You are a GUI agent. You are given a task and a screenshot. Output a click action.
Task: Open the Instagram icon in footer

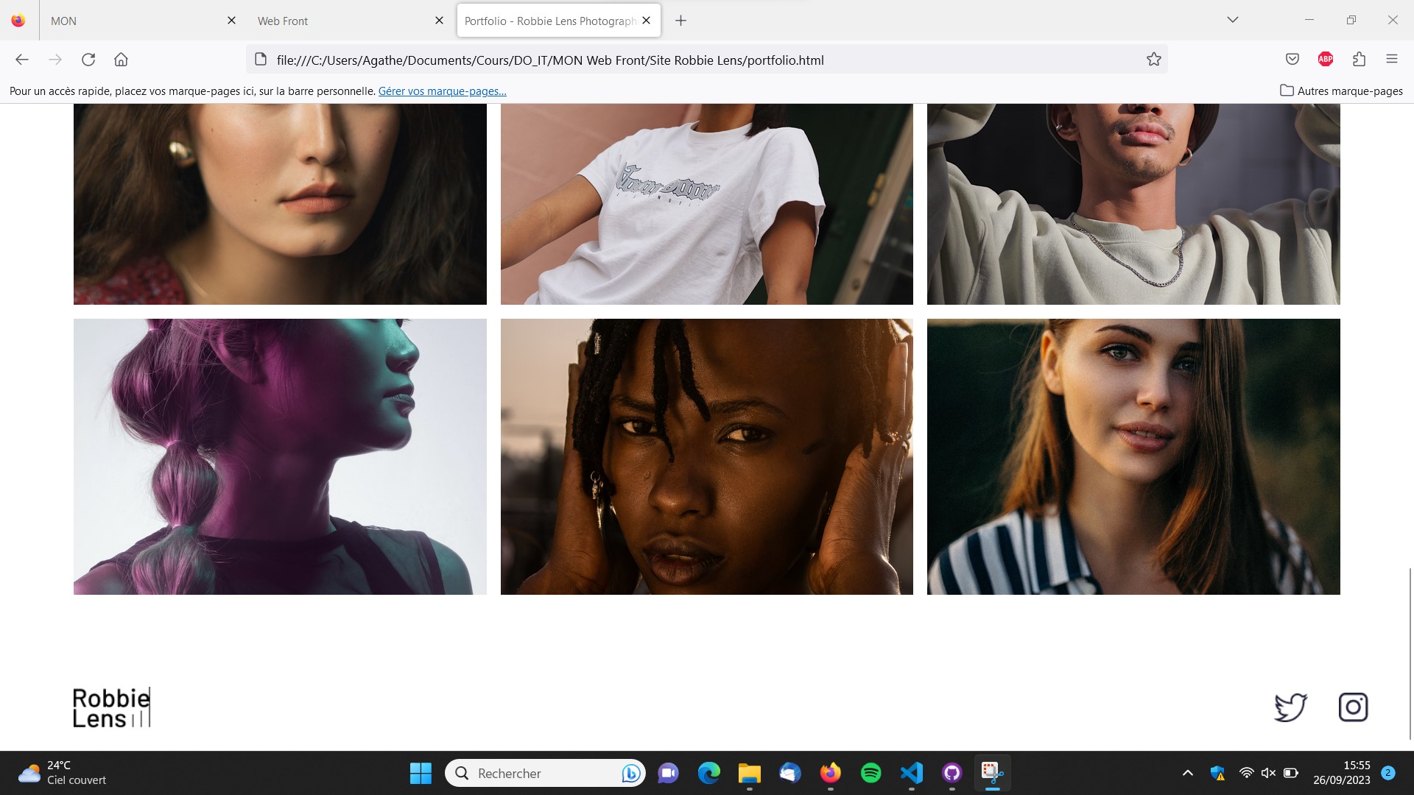click(x=1353, y=707)
